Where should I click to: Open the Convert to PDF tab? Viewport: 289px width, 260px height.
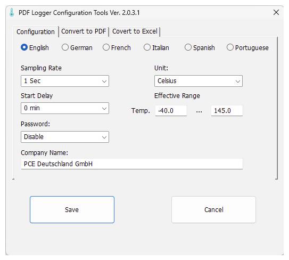click(x=84, y=31)
